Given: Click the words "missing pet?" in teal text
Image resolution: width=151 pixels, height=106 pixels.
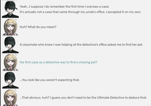Looking at the screenshot, I should pyautogui.click(x=88, y=62).
